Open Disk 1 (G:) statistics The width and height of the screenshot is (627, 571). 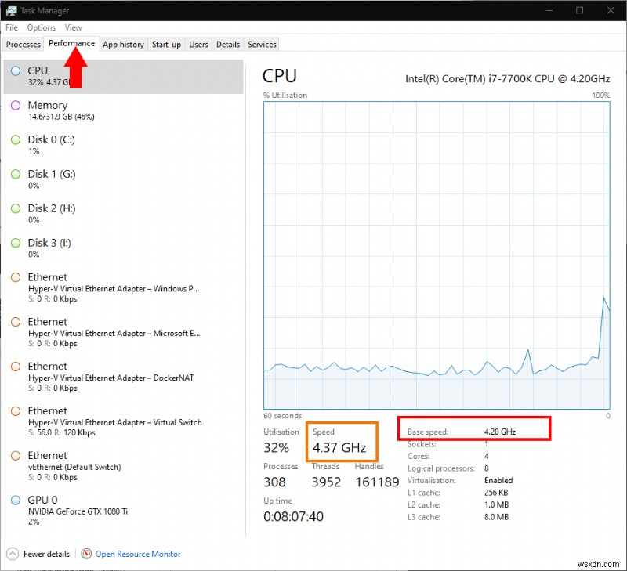coord(63,179)
